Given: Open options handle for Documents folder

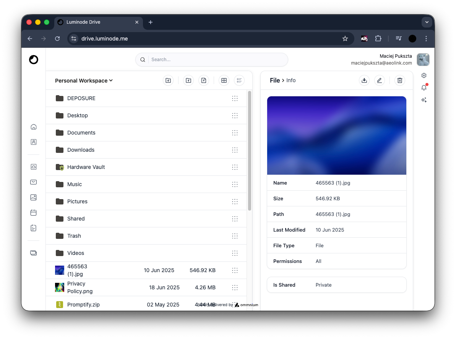Looking at the screenshot, I should click(x=235, y=133).
